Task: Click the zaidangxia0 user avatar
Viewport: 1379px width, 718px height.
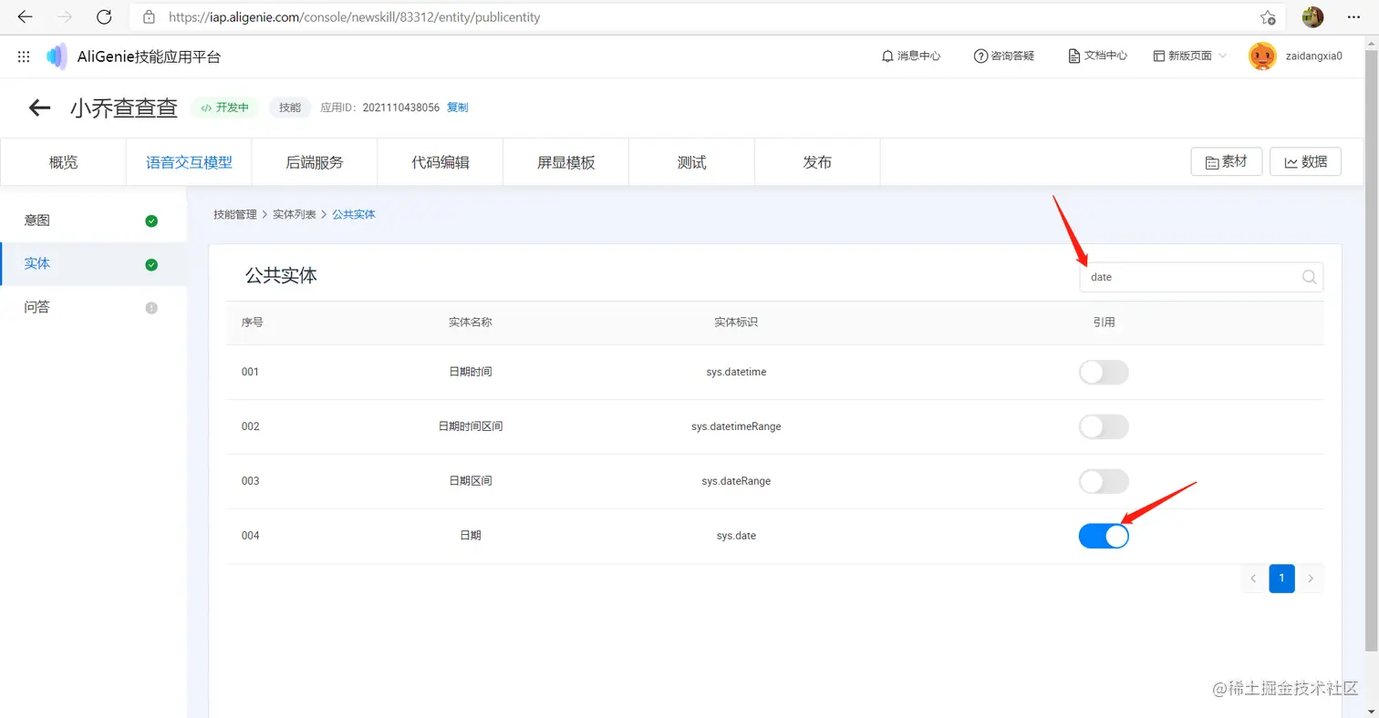Action: (x=1262, y=56)
